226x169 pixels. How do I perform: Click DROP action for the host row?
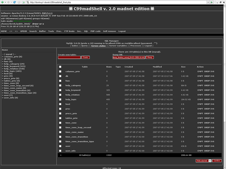coord(207,104)
